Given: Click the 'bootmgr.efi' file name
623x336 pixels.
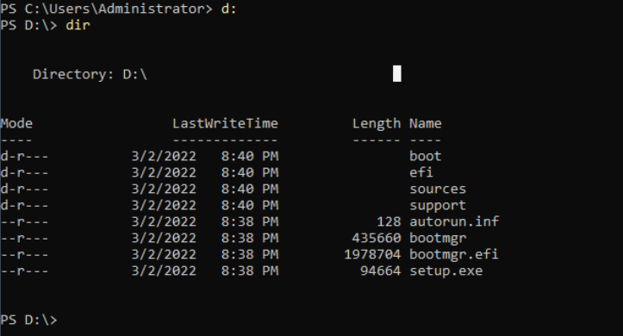Looking at the screenshot, I should point(454,254).
